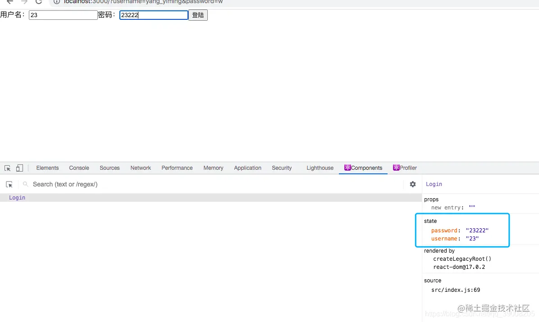Viewport: 539px width, 322px height.
Task: Switch to the Network tab
Action: click(x=141, y=168)
